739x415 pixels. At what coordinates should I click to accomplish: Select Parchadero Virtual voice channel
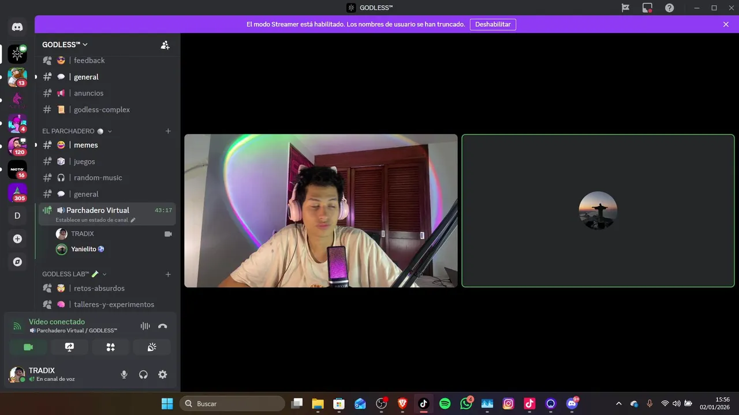[x=107, y=214]
